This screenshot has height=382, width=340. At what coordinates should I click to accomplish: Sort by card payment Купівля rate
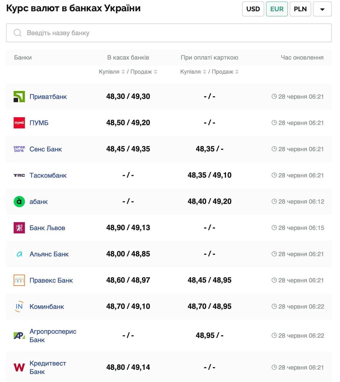(204, 72)
